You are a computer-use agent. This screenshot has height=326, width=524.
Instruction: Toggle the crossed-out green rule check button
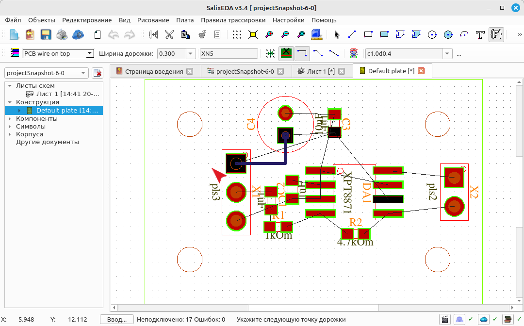pyautogui.click(x=286, y=53)
